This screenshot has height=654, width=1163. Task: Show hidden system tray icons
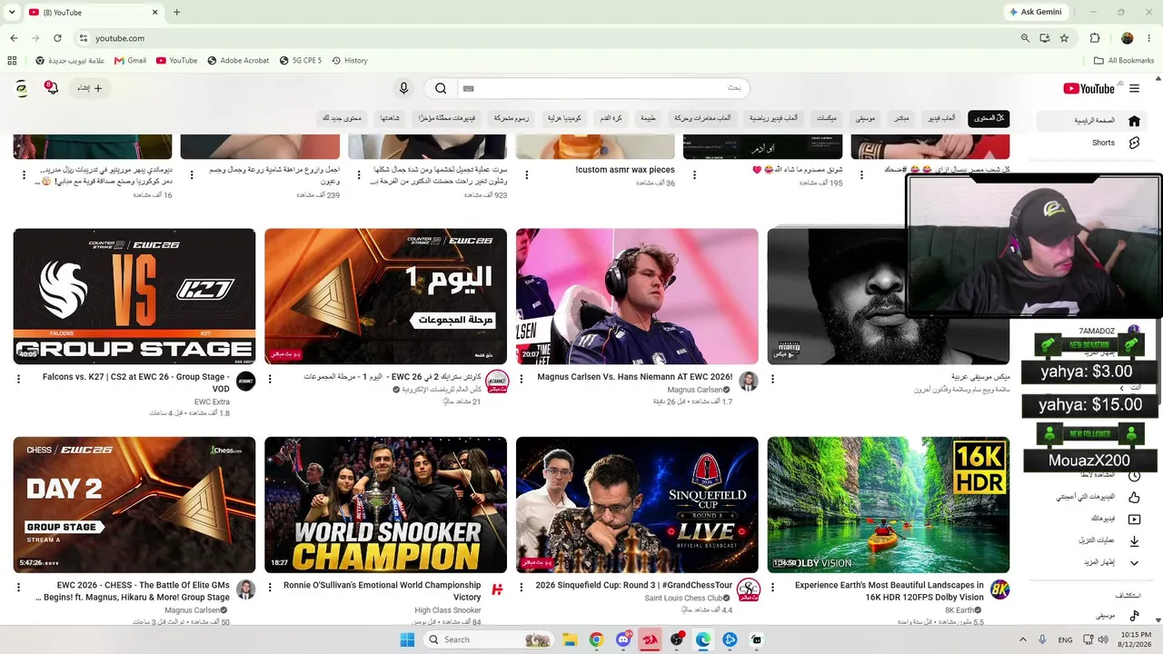[x=1023, y=639]
